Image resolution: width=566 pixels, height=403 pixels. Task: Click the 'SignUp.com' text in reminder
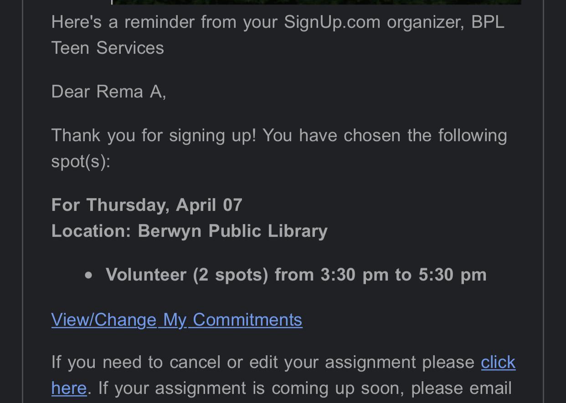(x=332, y=22)
